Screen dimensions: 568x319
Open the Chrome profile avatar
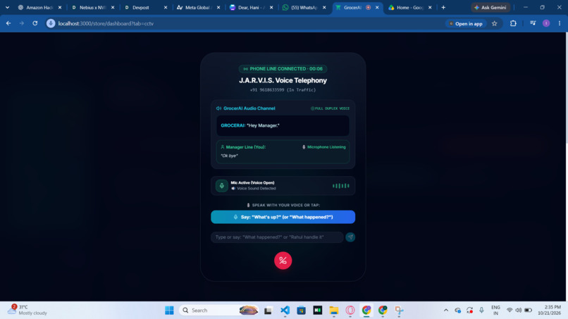point(546,23)
